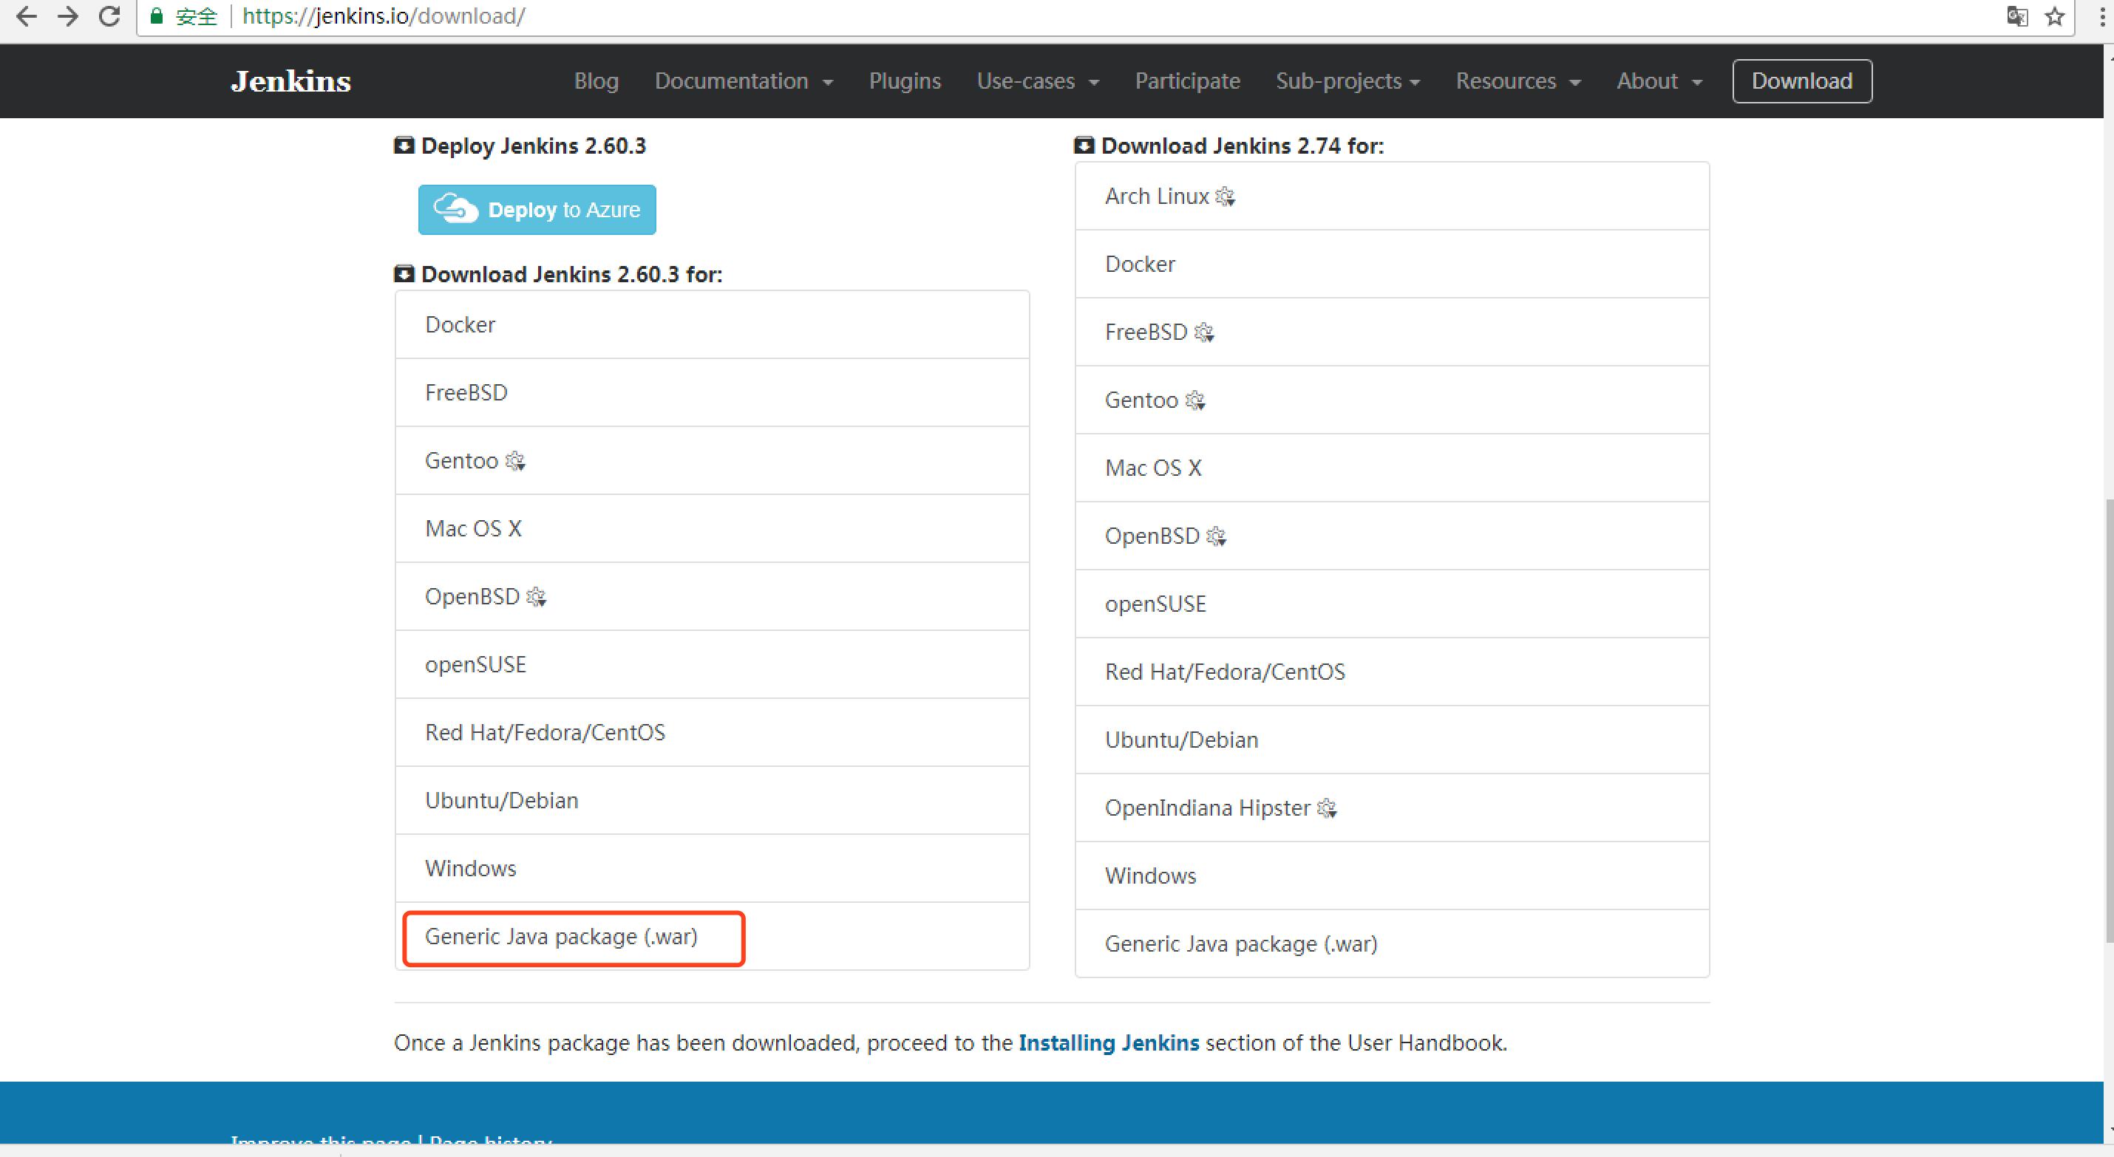Select openSUSE under Jenkins 2.74
This screenshot has height=1157, width=2114.
[x=1392, y=605]
